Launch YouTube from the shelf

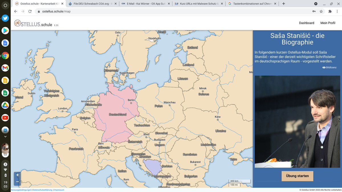pyautogui.click(x=5, y=117)
